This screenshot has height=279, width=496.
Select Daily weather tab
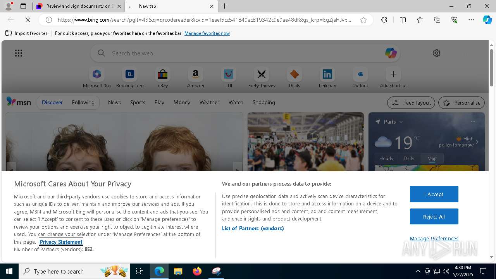point(409,158)
